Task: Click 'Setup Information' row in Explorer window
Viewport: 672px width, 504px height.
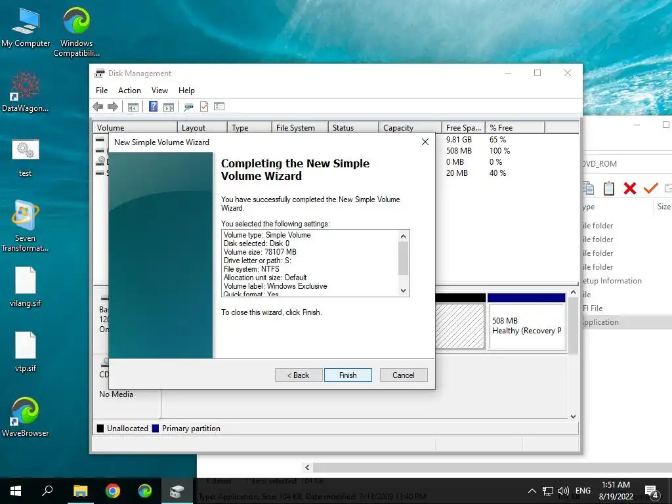Action: click(612, 281)
